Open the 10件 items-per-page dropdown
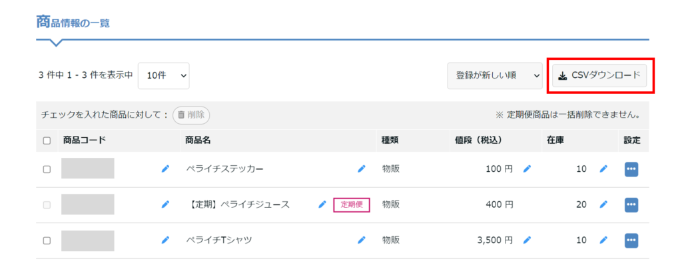The width and height of the screenshot is (682, 277). [164, 76]
